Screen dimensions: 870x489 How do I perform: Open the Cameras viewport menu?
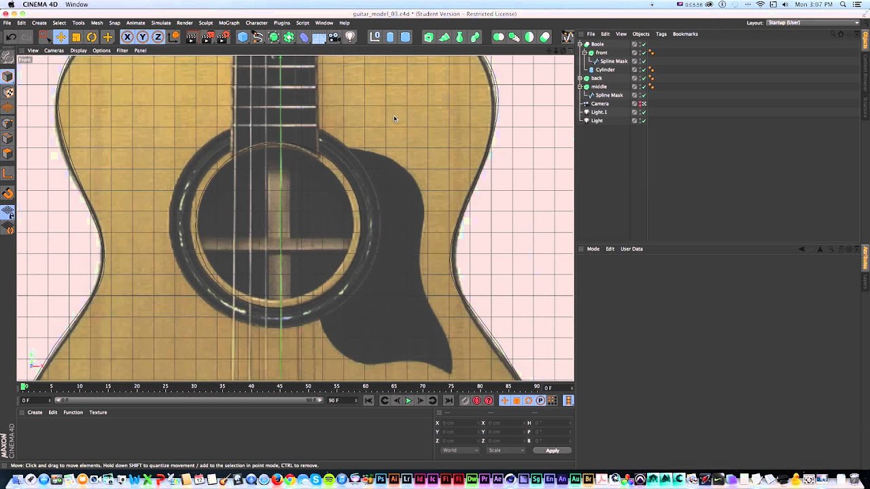54,50
